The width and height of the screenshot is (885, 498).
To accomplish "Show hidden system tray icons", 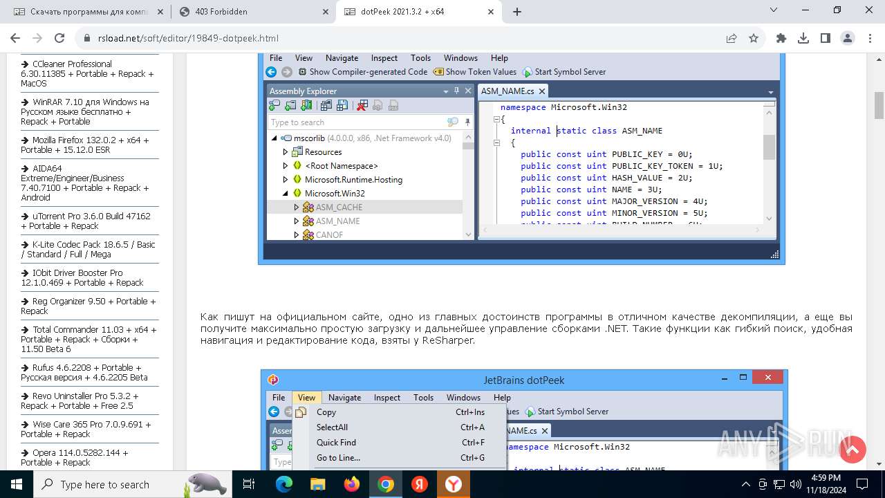I will (x=746, y=484).
